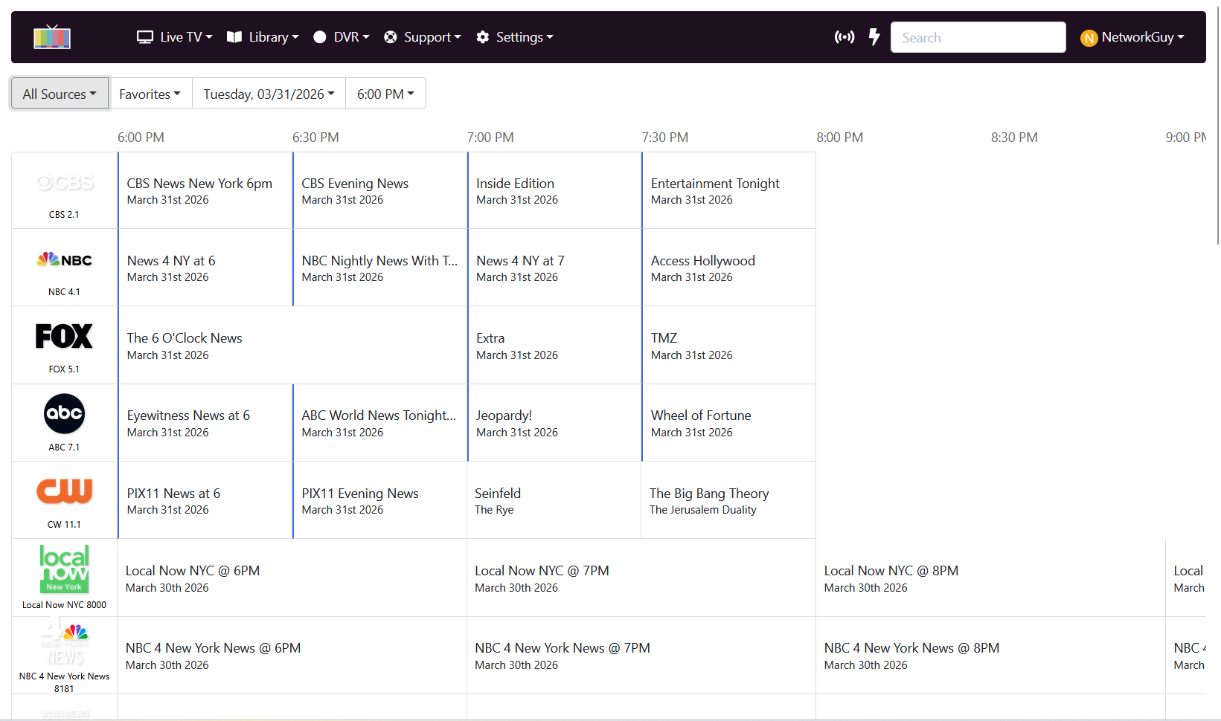
Task: Select the NBC 4.1 channel logo
Action: pos(65,260)
